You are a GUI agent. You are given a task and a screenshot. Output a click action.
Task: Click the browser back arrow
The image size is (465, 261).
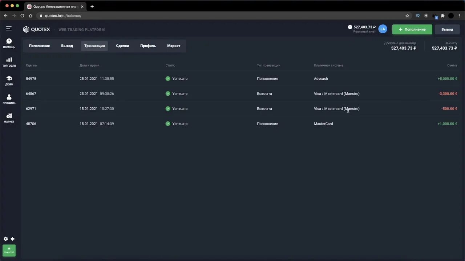[5, 16]
